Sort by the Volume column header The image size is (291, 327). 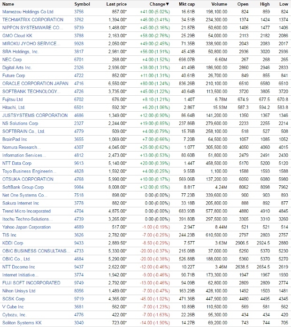click(219, 4)
